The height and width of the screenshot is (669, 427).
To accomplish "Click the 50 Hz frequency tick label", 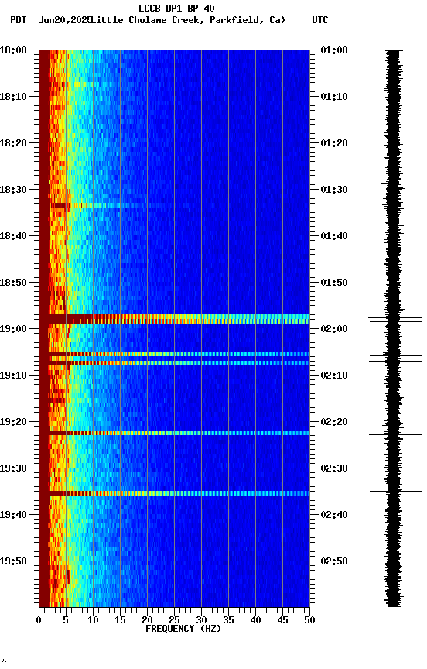I will pos(309,620).
